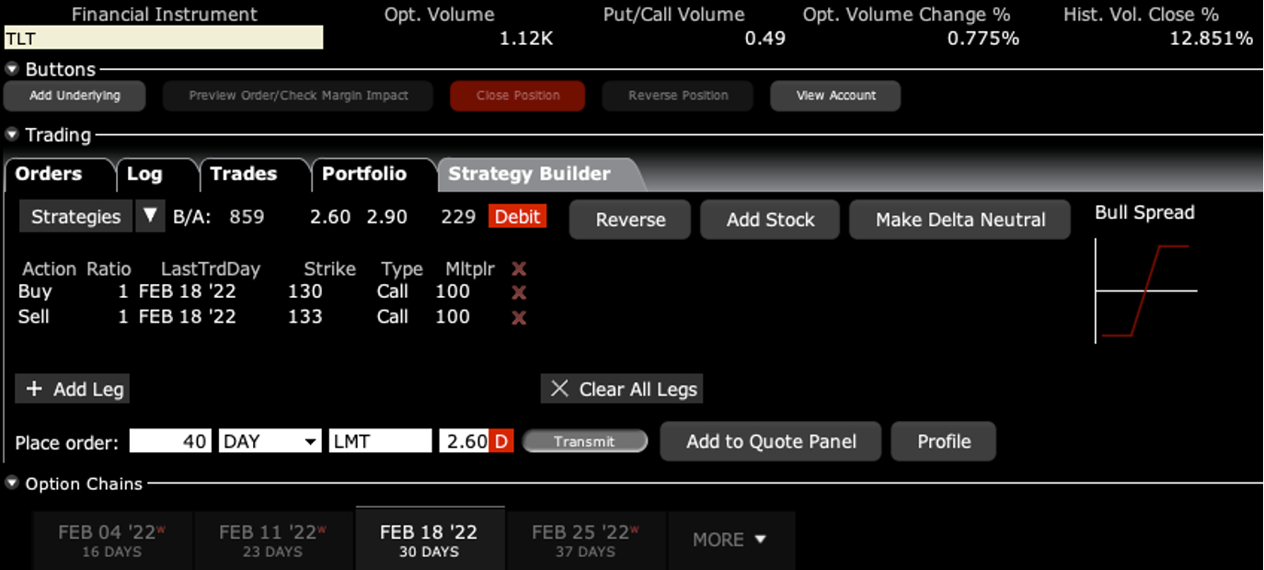This screenshot has width=1264, height=570.
Task: Click Make Delta Neutral button
Action: pyautogui.click(x=959, y=220)
